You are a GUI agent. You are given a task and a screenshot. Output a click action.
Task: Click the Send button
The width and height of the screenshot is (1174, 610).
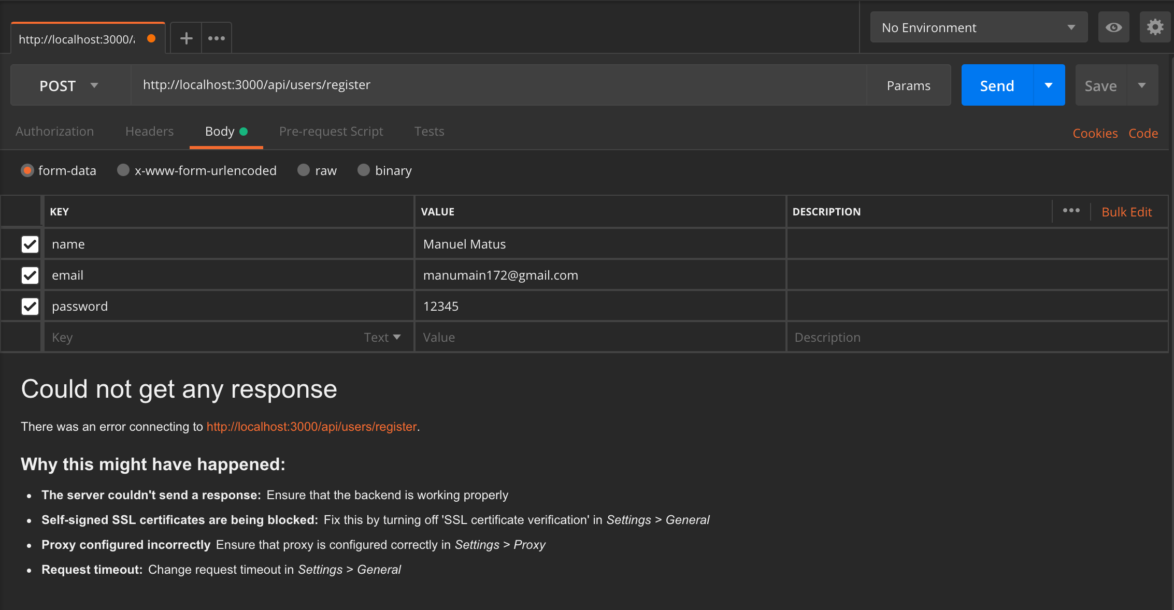pyautogui.click(x=997, y=85)
